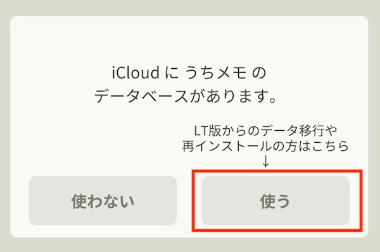The width and height of the screenshot is (380, 252).
Task: Click the LT版 text in the annotation
Action: coord(208,131)
